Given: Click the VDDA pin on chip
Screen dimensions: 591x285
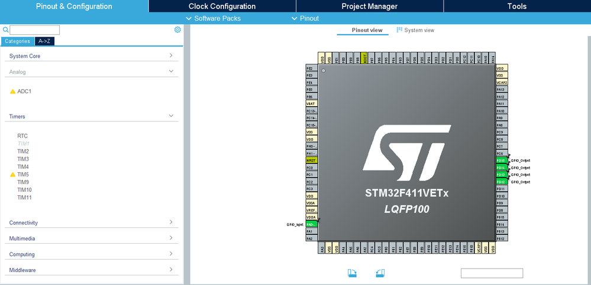Looking at the screenshot, I should point(312,217).
